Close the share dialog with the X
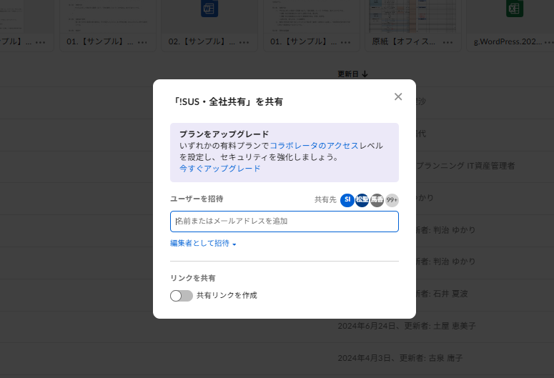Image resolution: width=554 pixels, height=378 pixels. point(398,96)
